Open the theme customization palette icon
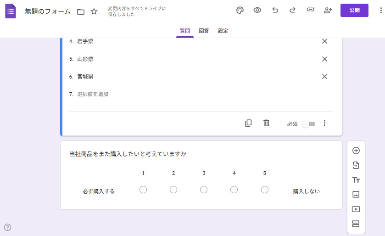 pyautogui.click(x=240, y=11)
